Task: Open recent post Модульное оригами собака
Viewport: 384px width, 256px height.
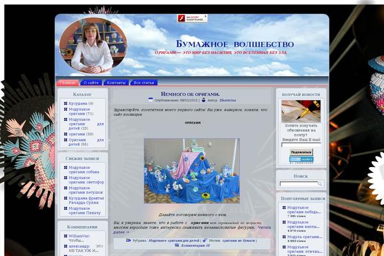Action: [84, 170]
